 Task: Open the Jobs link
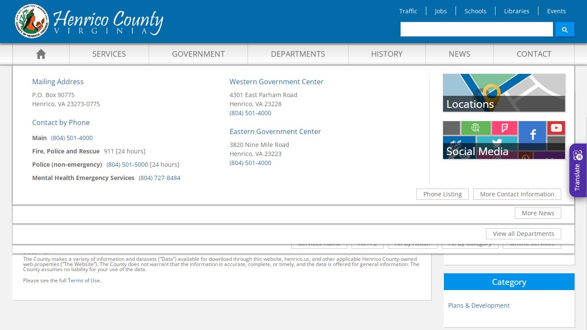pyautogui.click(x=440, y=11)
